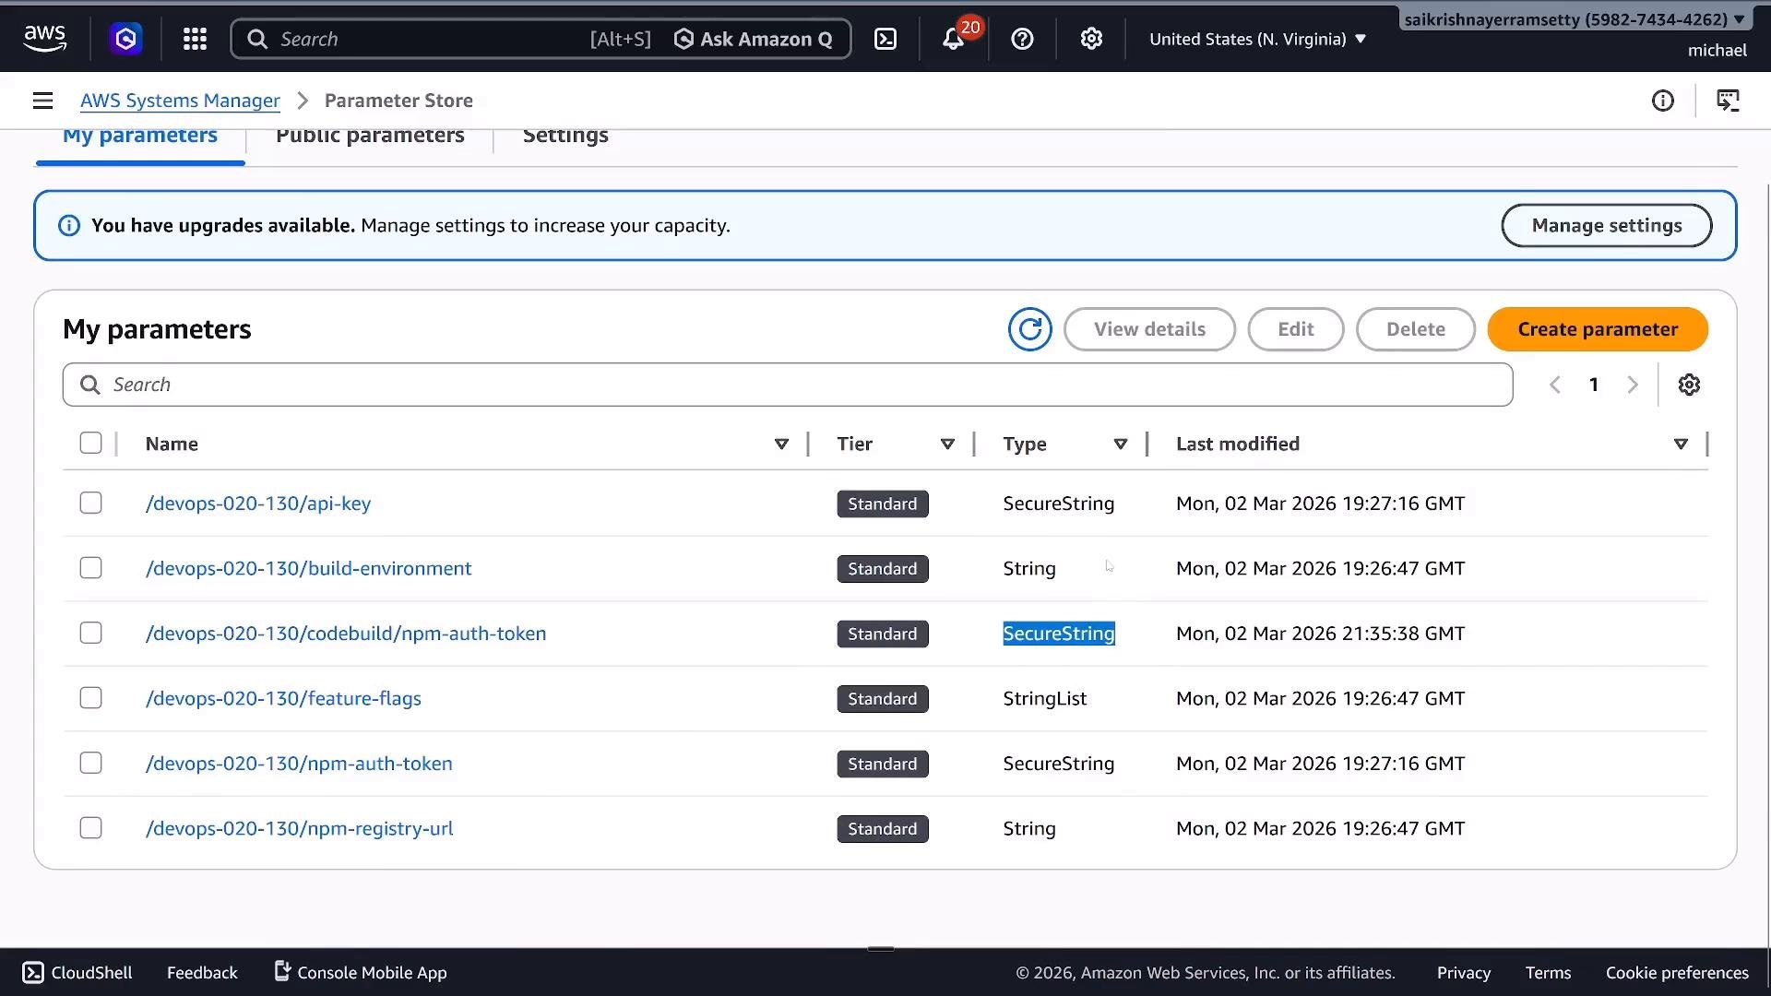Screen dimensions: 1771x996
Task: Refresh the My parameters list
Action: click(x=1029, y=329)
